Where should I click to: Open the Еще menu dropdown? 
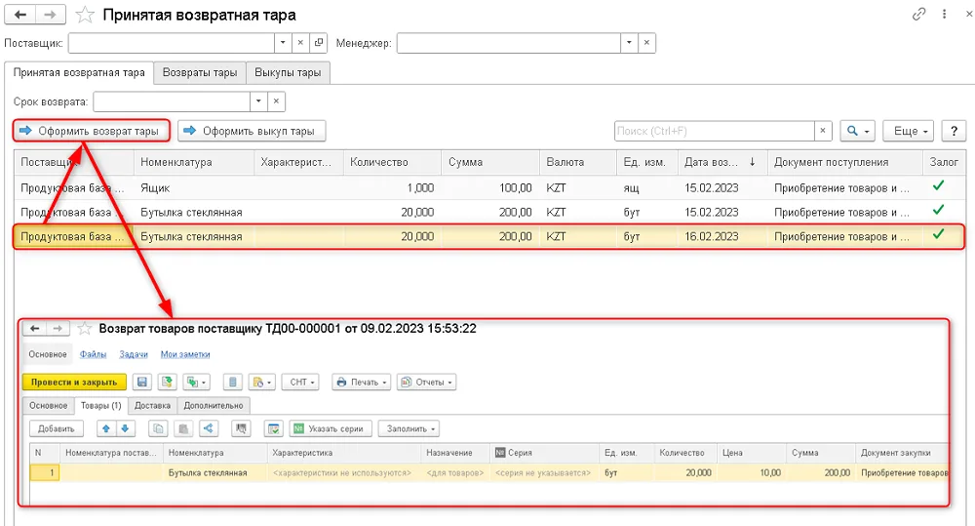point(909,132)
